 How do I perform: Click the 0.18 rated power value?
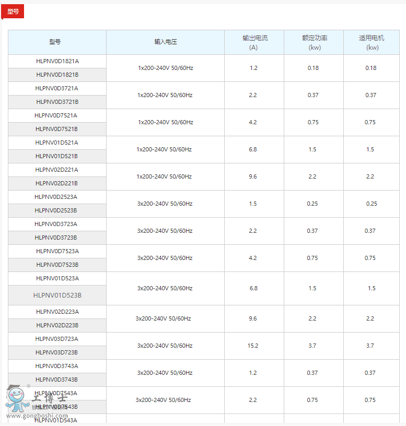pos(313,68)
